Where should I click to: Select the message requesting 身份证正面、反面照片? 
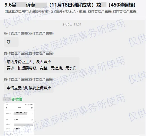coord(42,65)
